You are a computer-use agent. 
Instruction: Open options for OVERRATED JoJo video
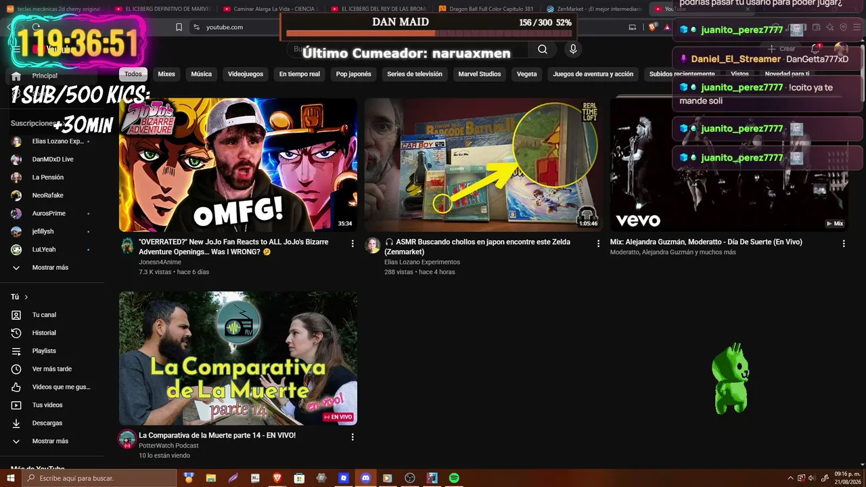tap(352, 243)
